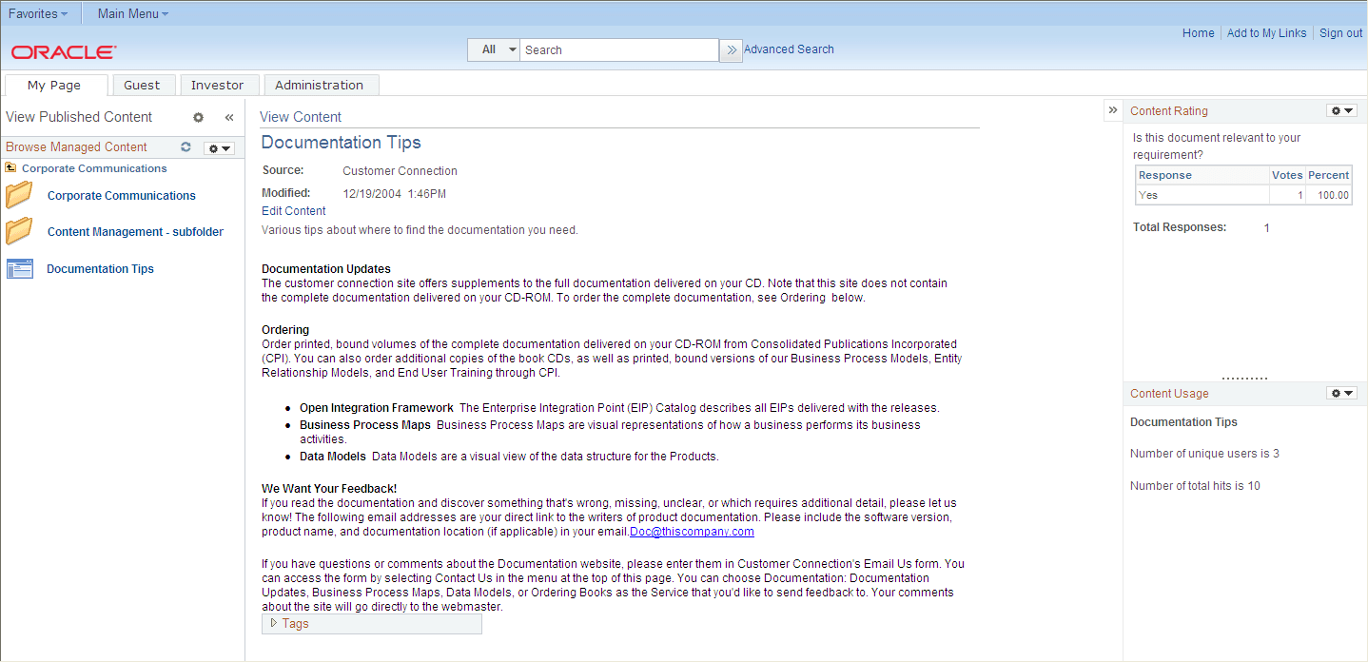The height and width of the screenshot is (662, 1368).
Task: Expand the Tags section
Action: pyautogui.click(x=275, y=623)
